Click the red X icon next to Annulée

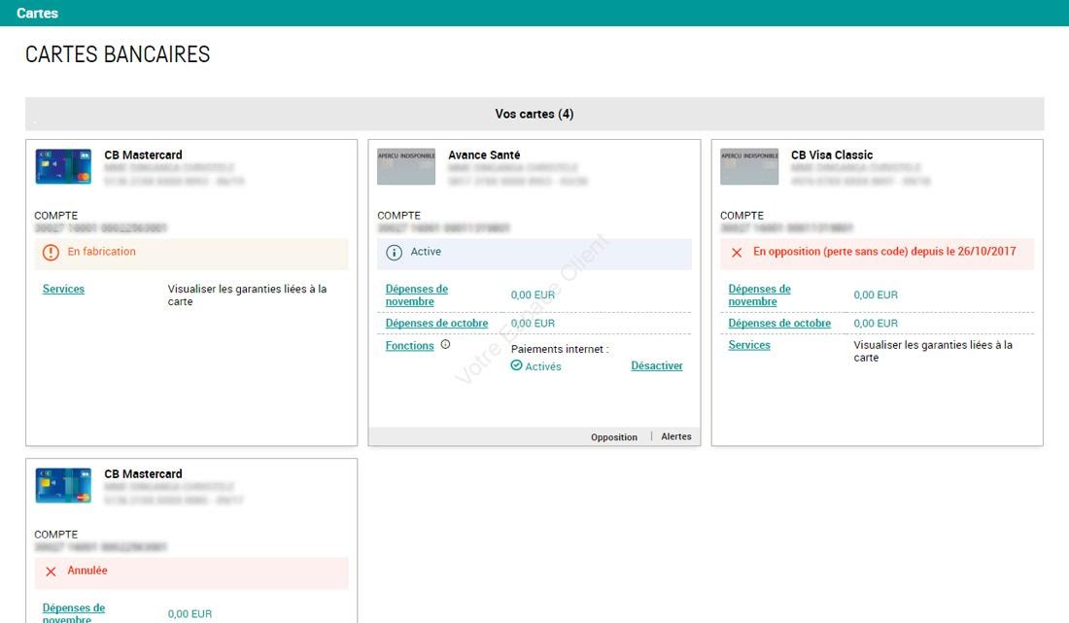click(x=51, y=571)
